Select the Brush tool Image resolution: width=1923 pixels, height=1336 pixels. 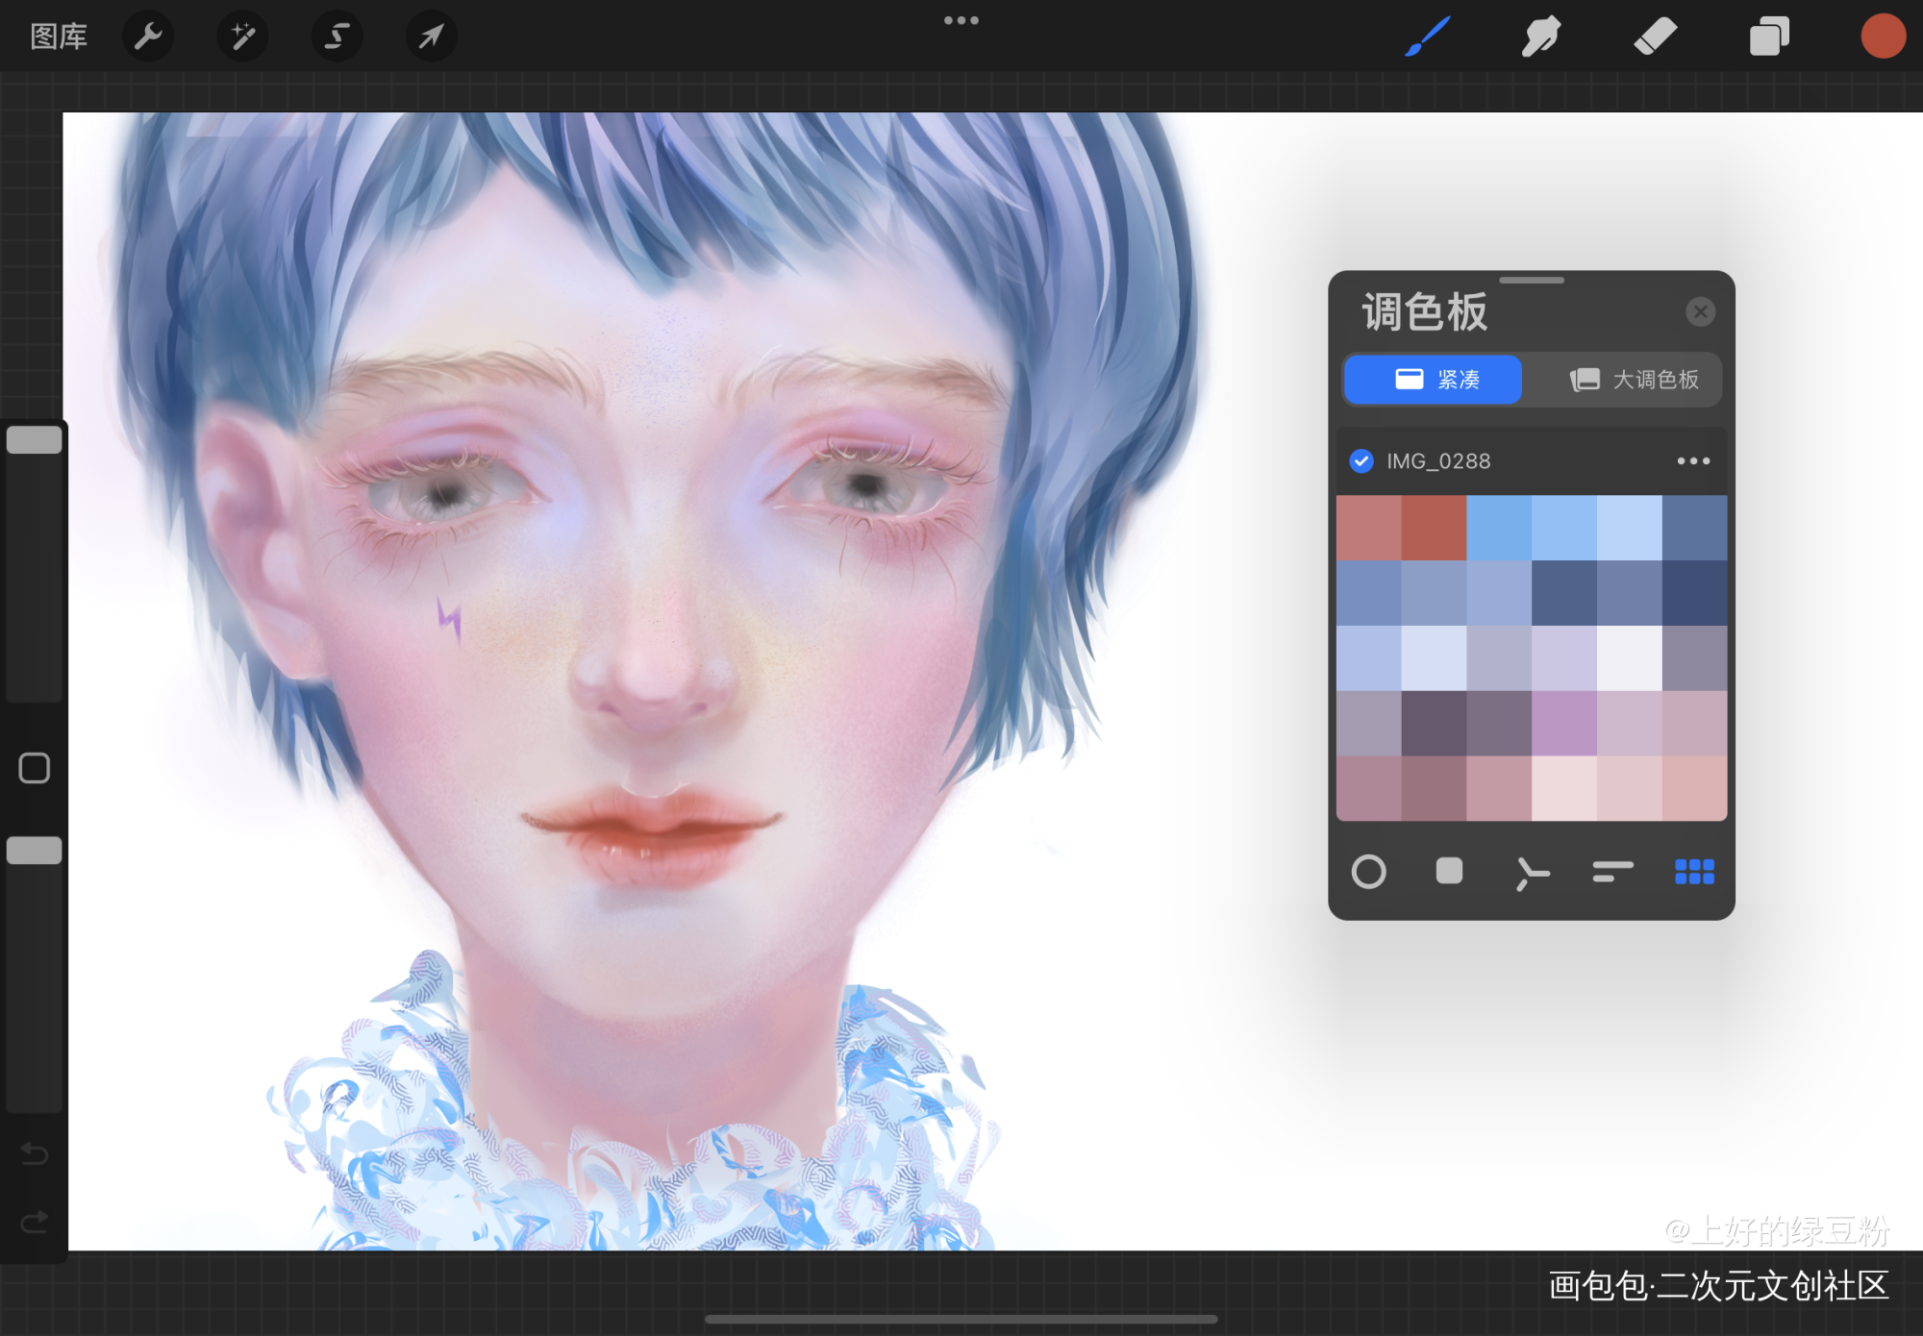pyautogui.click(x=1427, y=37)
